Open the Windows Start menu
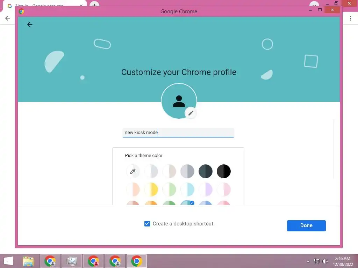Viewport: 358px width, 268px height. (x=8, y=261)
